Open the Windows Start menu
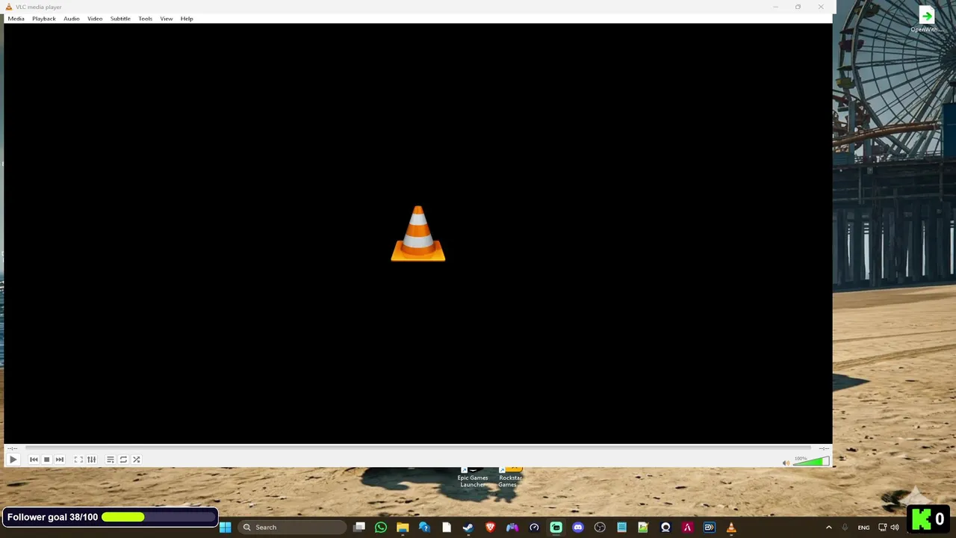The image size is (956, 538). click(225, 528)
